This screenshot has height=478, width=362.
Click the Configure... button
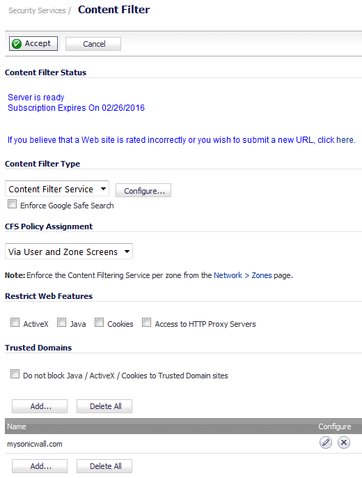[143, 190]
